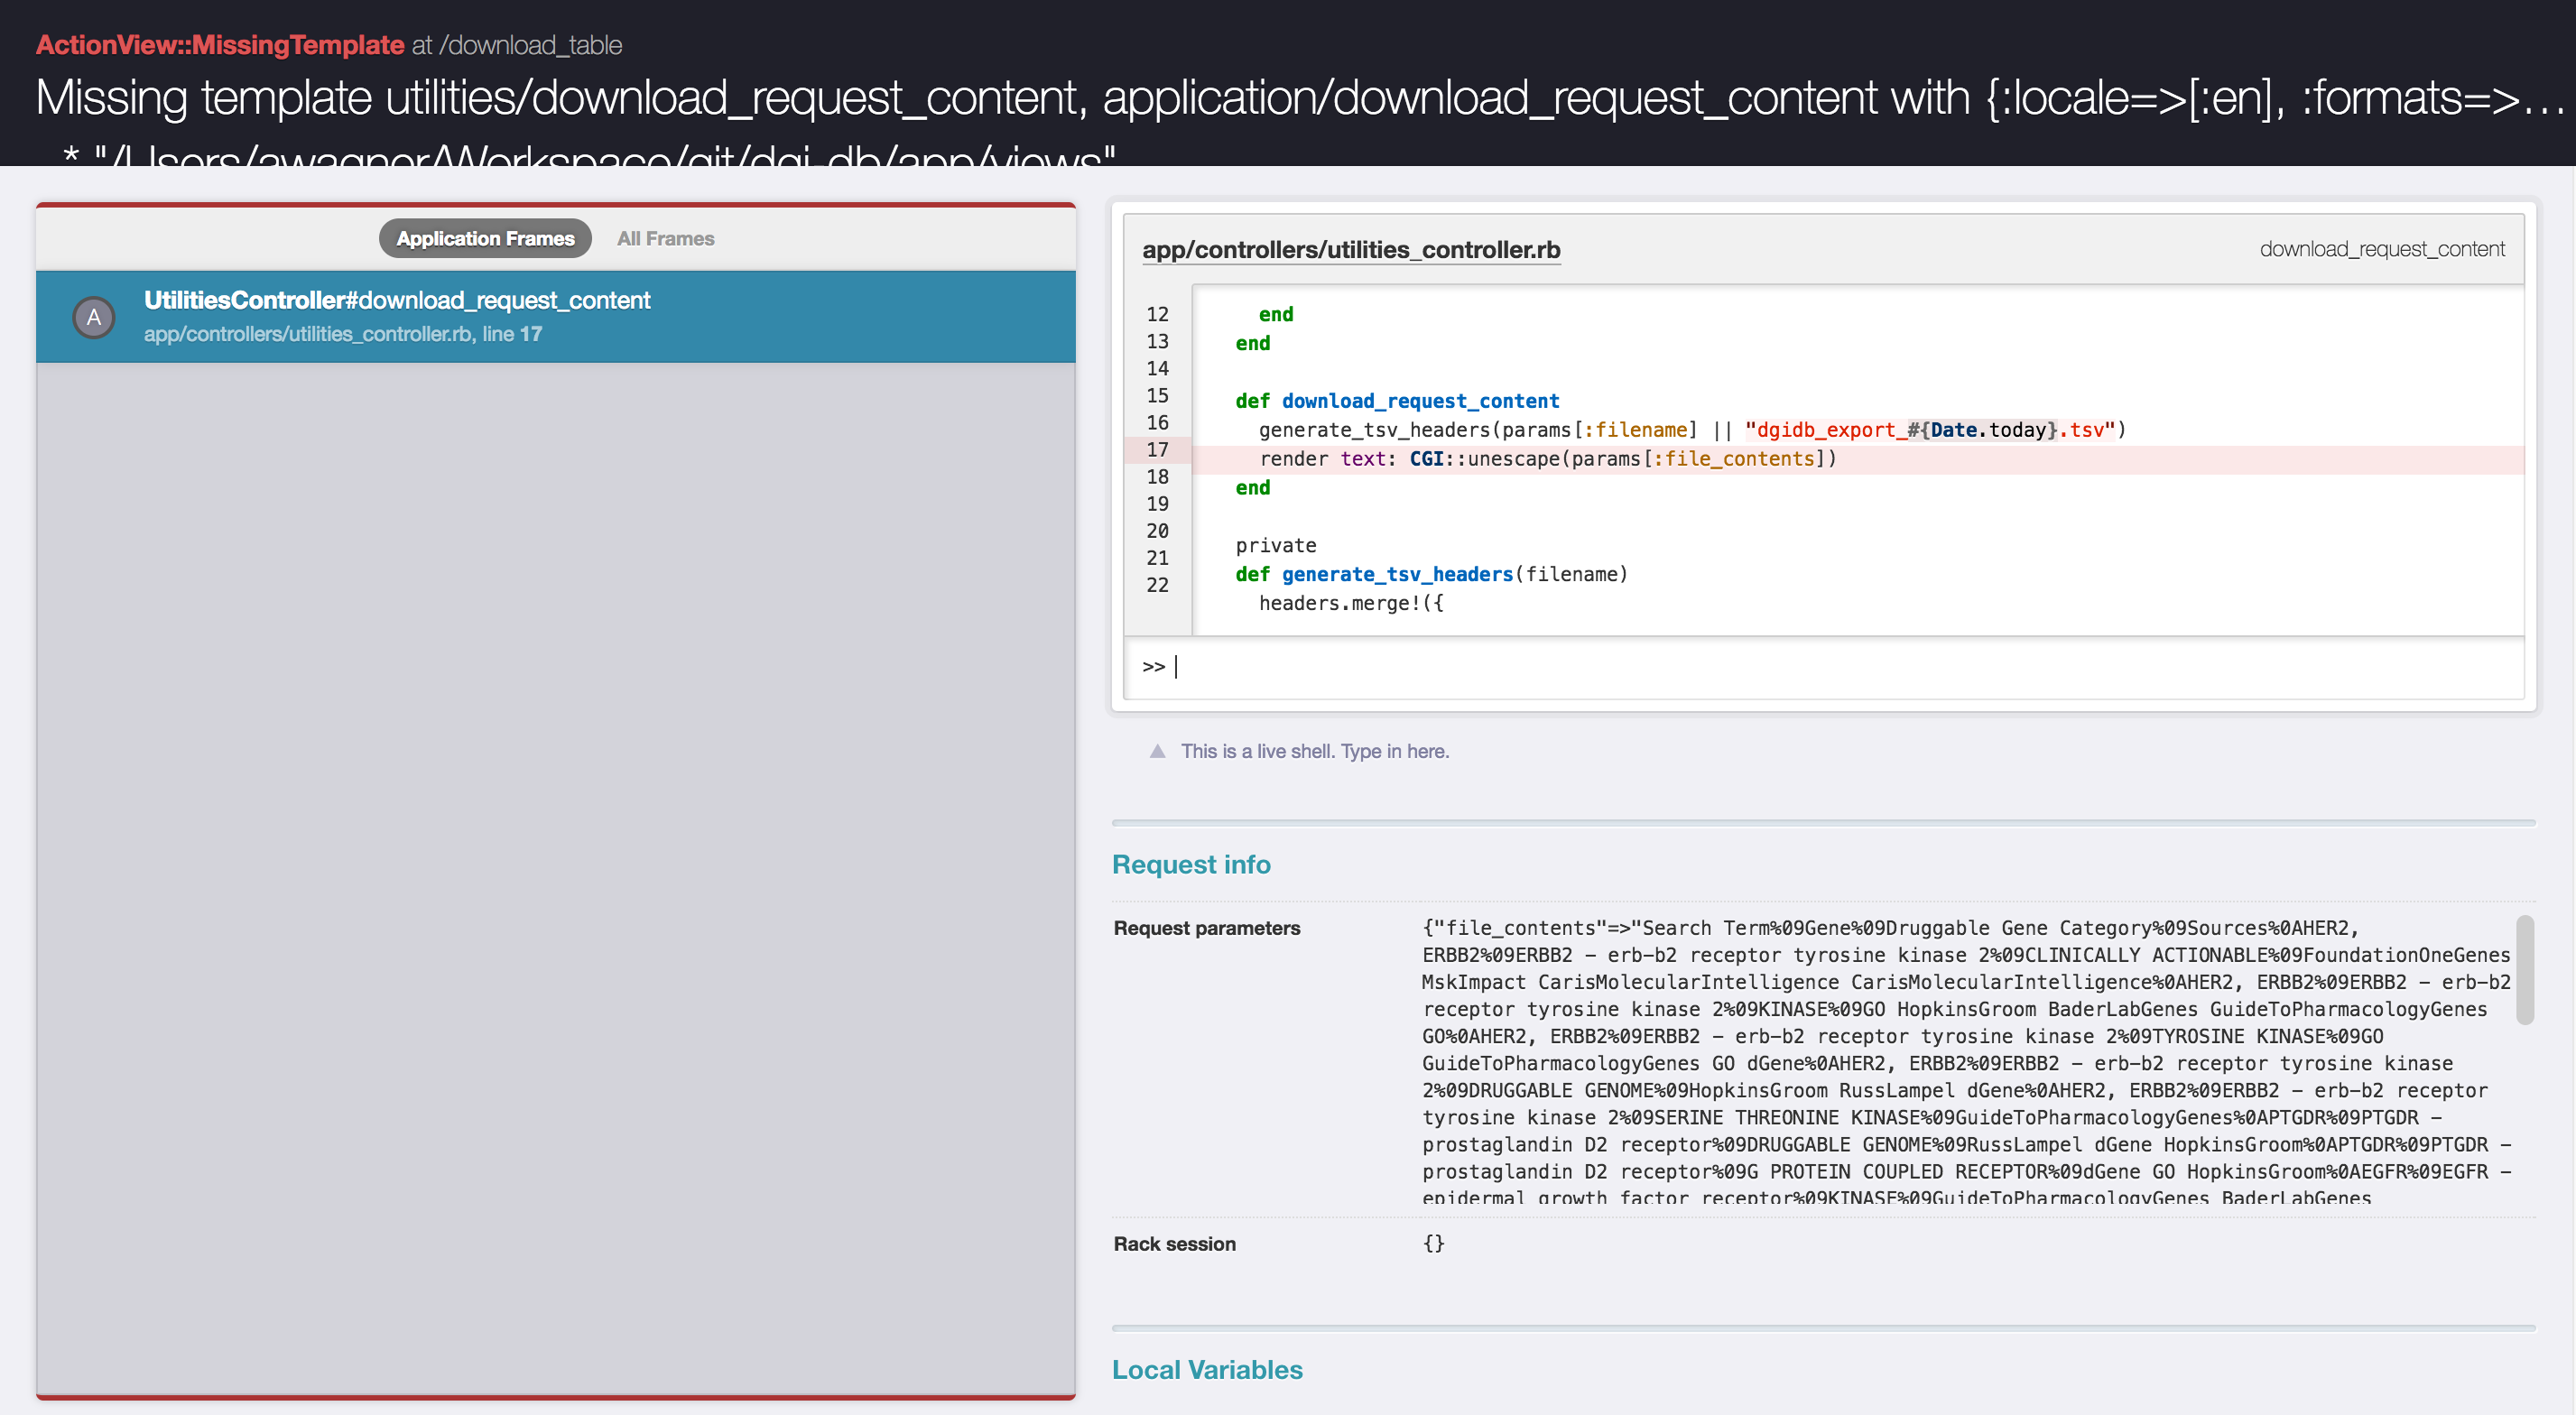Screen dimensions: 2576x1415
Task: Click the Request info section heading
Action: [x=1191, y=864]
